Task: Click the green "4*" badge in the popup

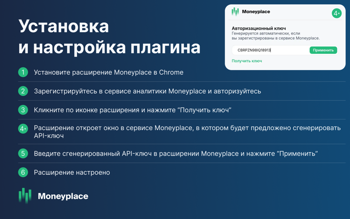Action: [x=337, y=13]
